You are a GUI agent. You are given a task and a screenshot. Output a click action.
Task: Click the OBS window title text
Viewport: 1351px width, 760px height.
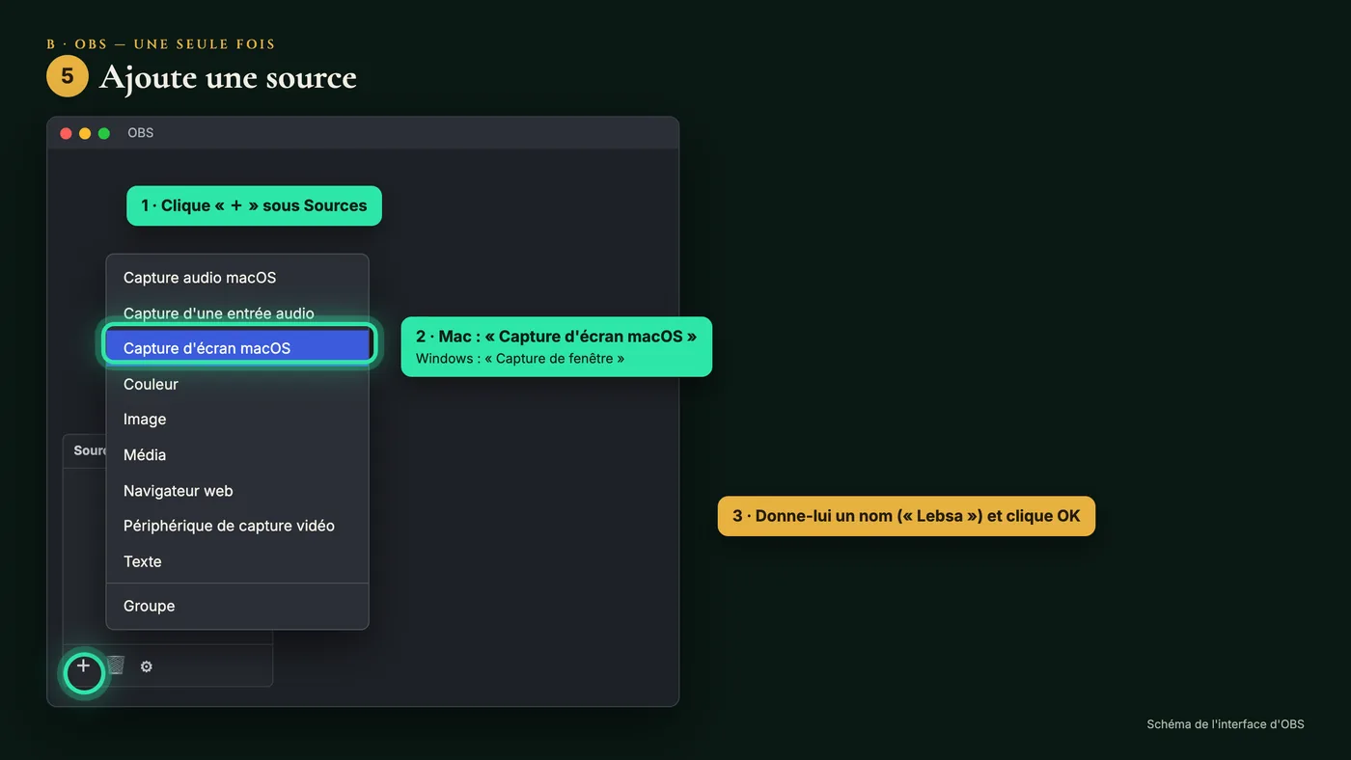coord(141,133)
